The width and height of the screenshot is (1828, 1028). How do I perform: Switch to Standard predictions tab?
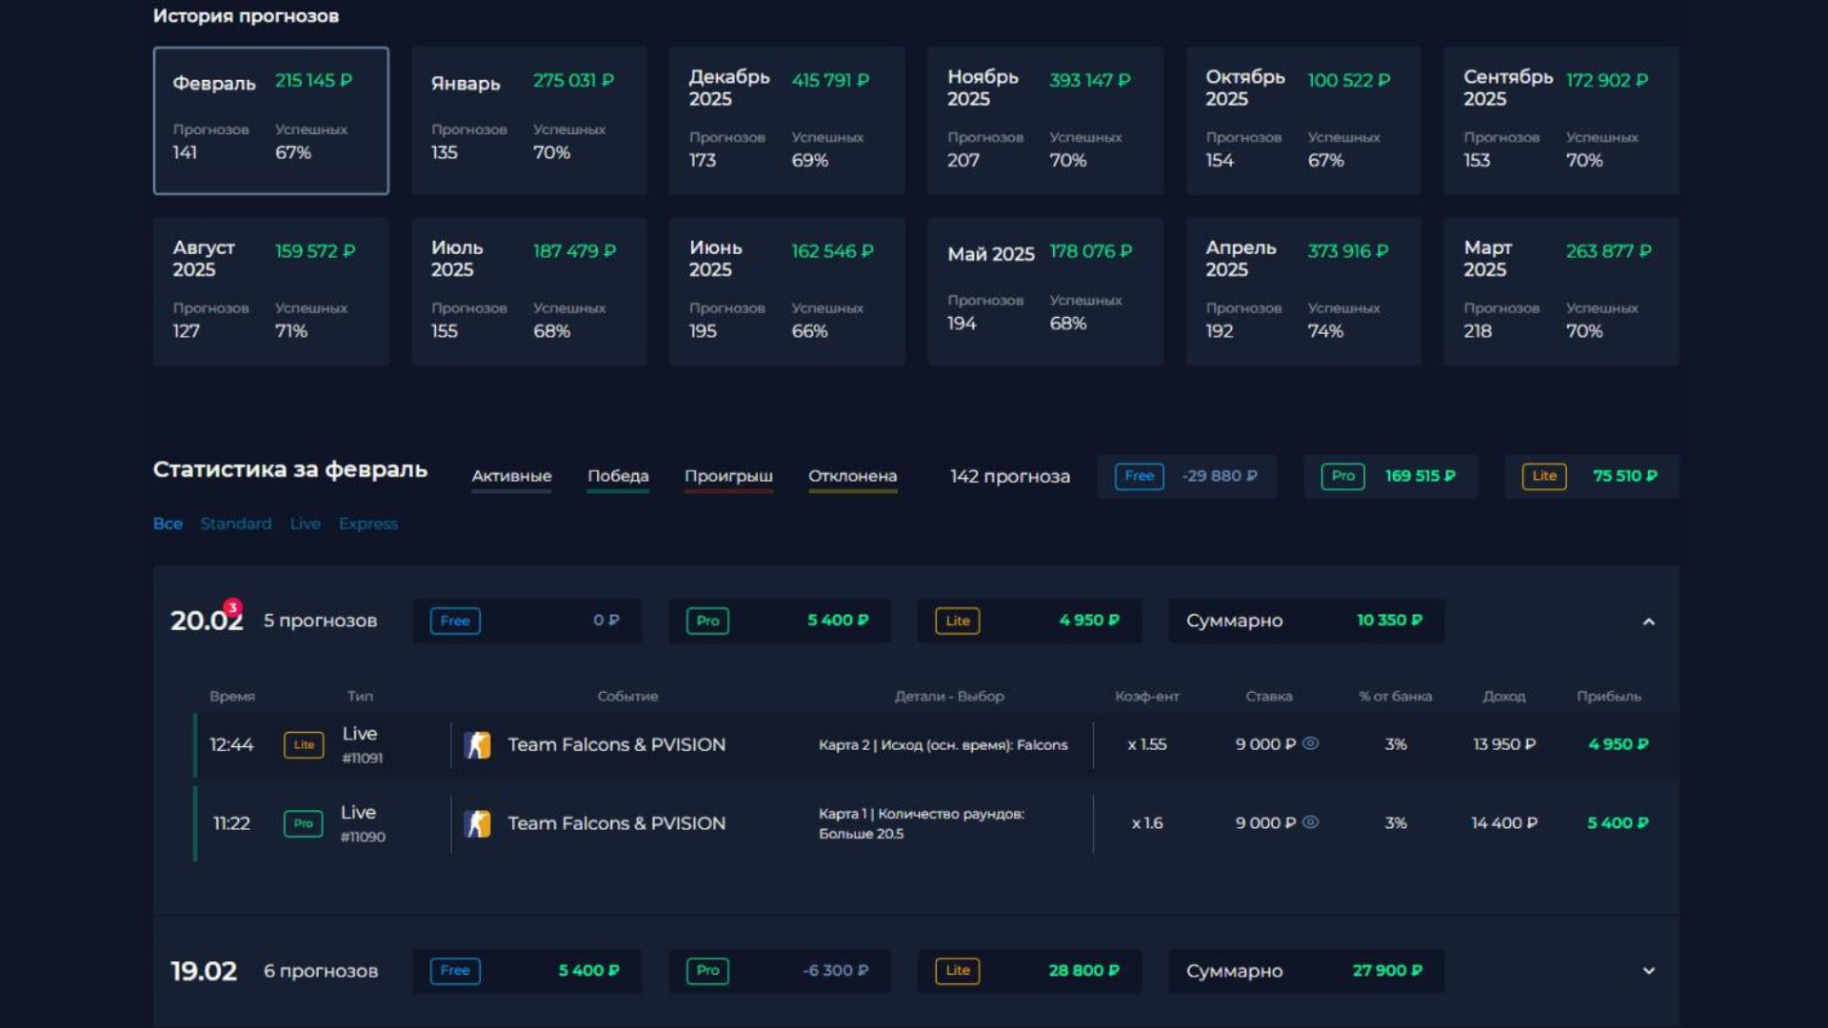[235, 524]
